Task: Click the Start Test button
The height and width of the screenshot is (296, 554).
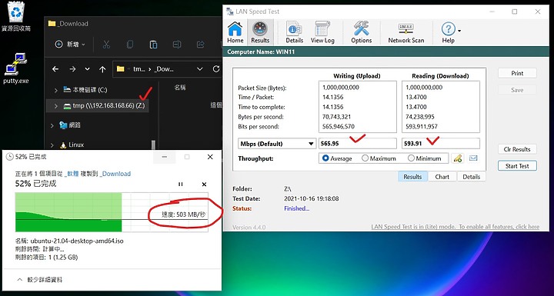Action: pyautogui.click(x=517, y=166)
